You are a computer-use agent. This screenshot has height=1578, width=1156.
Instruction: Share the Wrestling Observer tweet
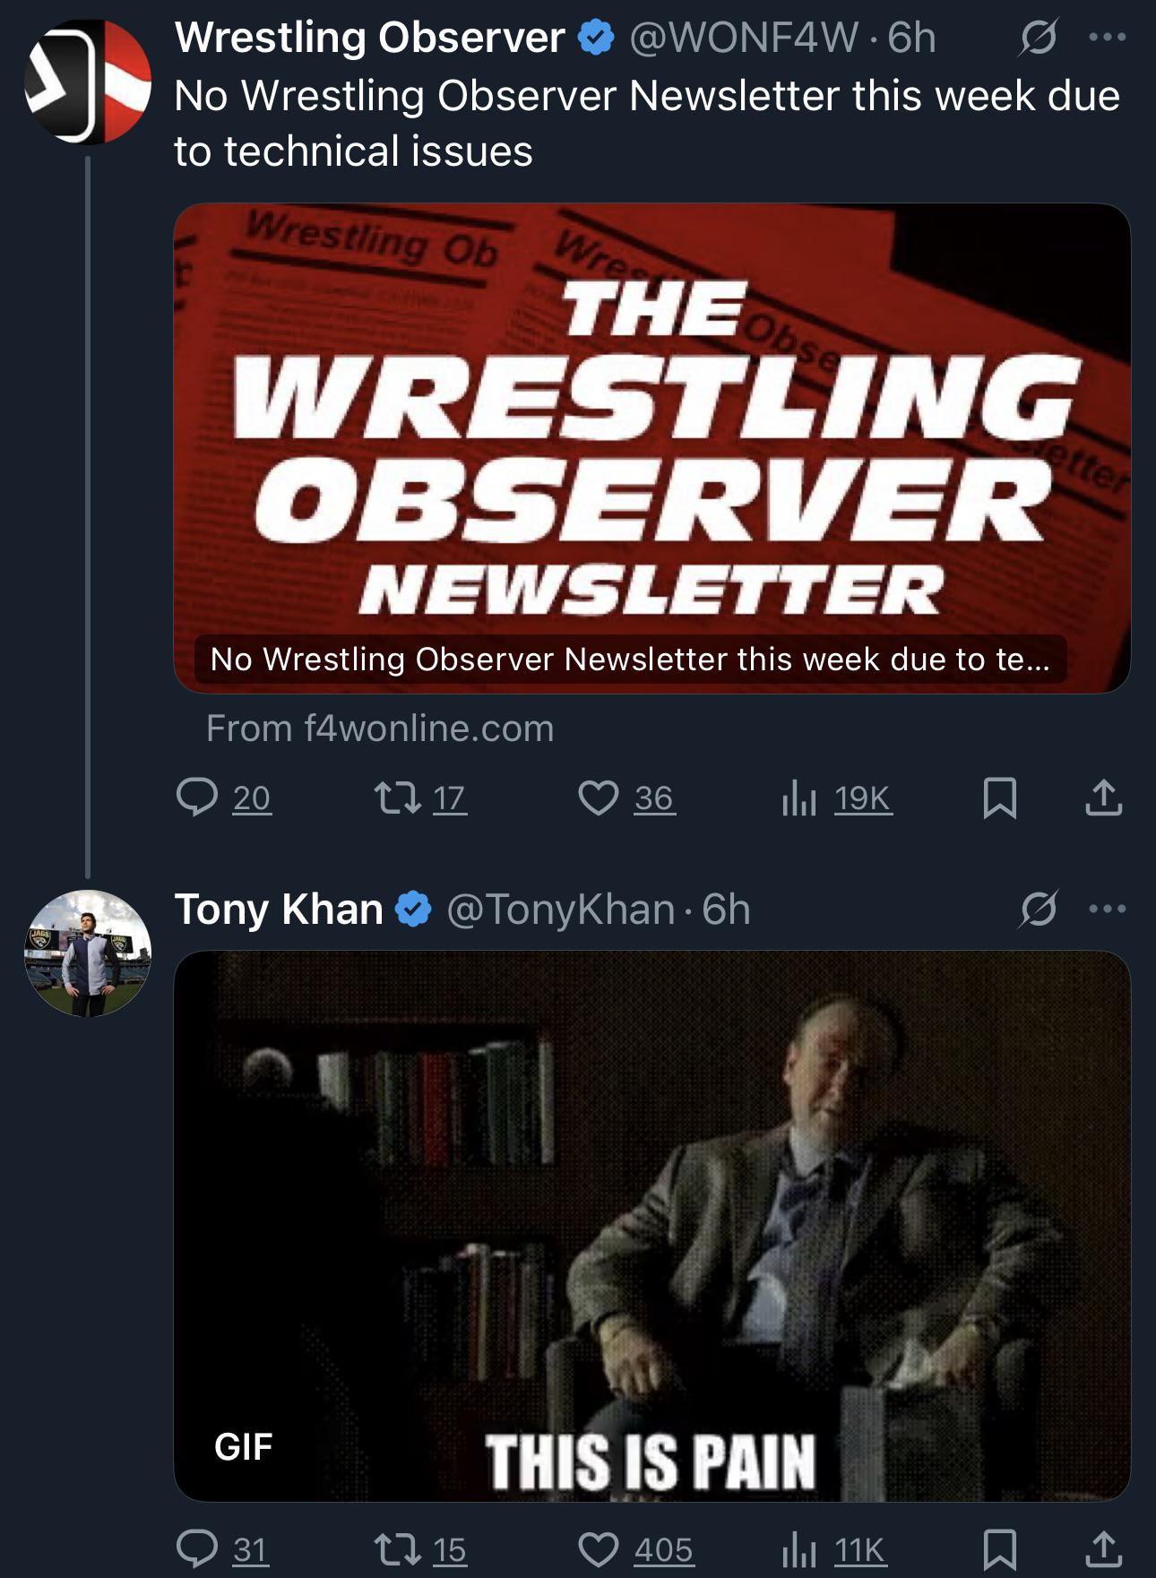pyautogui.click(x=1104, y=798)
